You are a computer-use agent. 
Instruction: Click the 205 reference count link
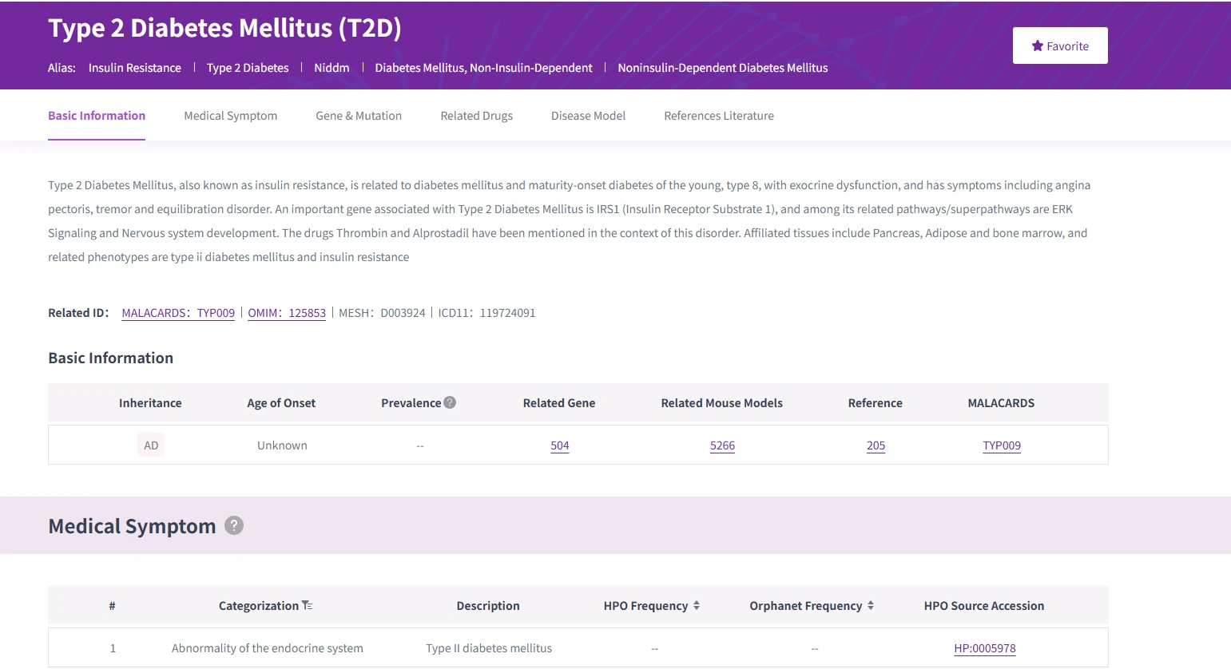[x=876, y=445]
